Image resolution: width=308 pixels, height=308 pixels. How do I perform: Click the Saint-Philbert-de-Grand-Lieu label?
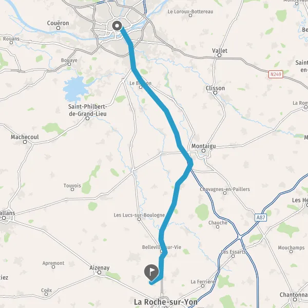(88, 110)
